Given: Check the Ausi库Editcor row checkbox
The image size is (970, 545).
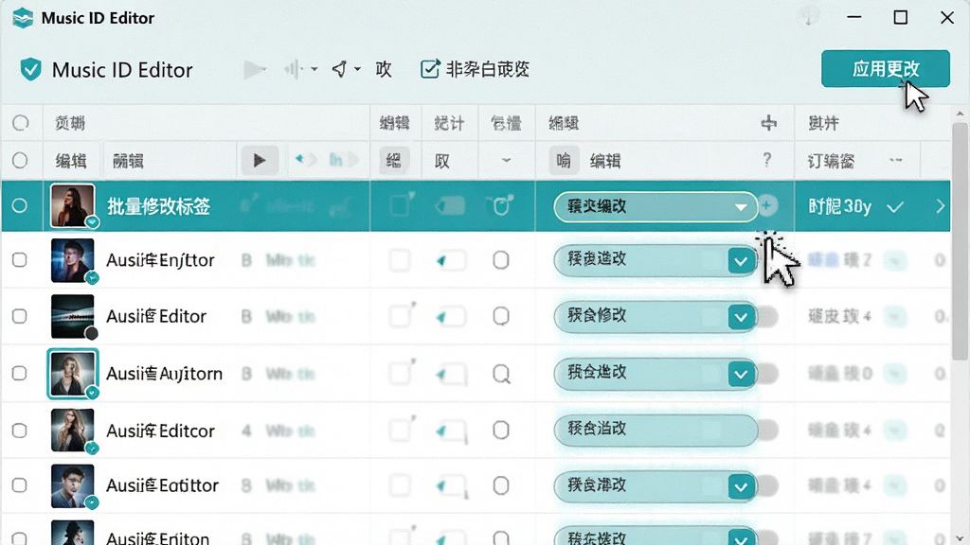Looking at the screenshot, I should pyautogui.click(x=20, y=431).
